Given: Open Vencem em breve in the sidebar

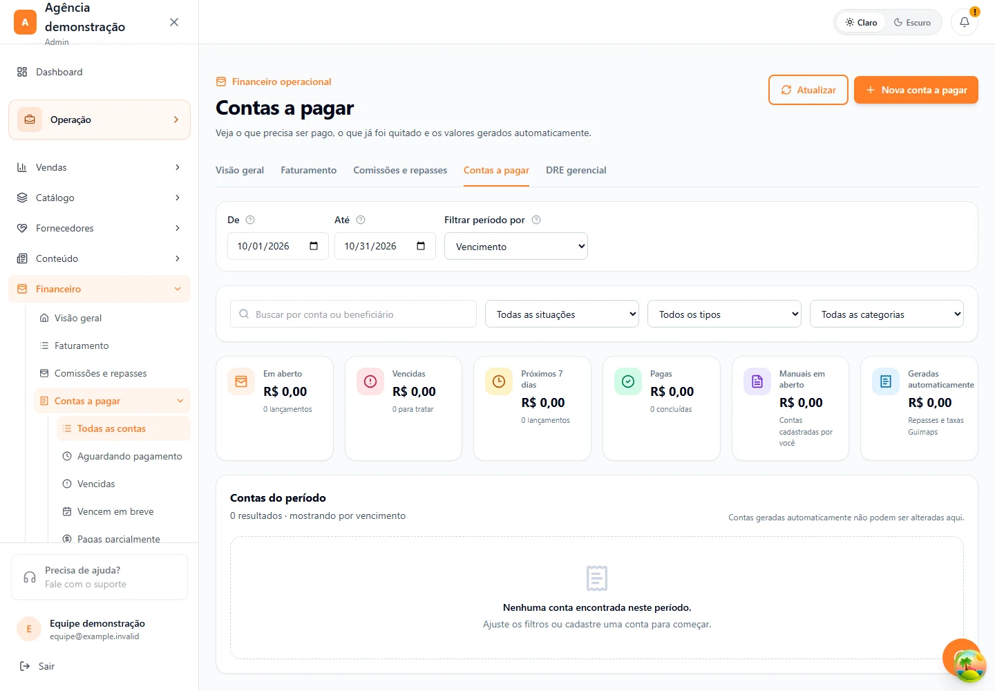Looking at the screenshot, I should point(123,511).
